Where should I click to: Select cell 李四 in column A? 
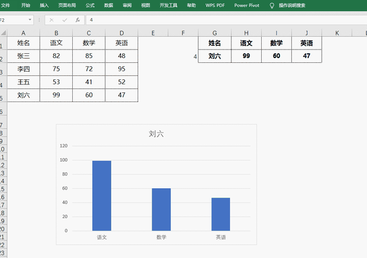point(23,69)
